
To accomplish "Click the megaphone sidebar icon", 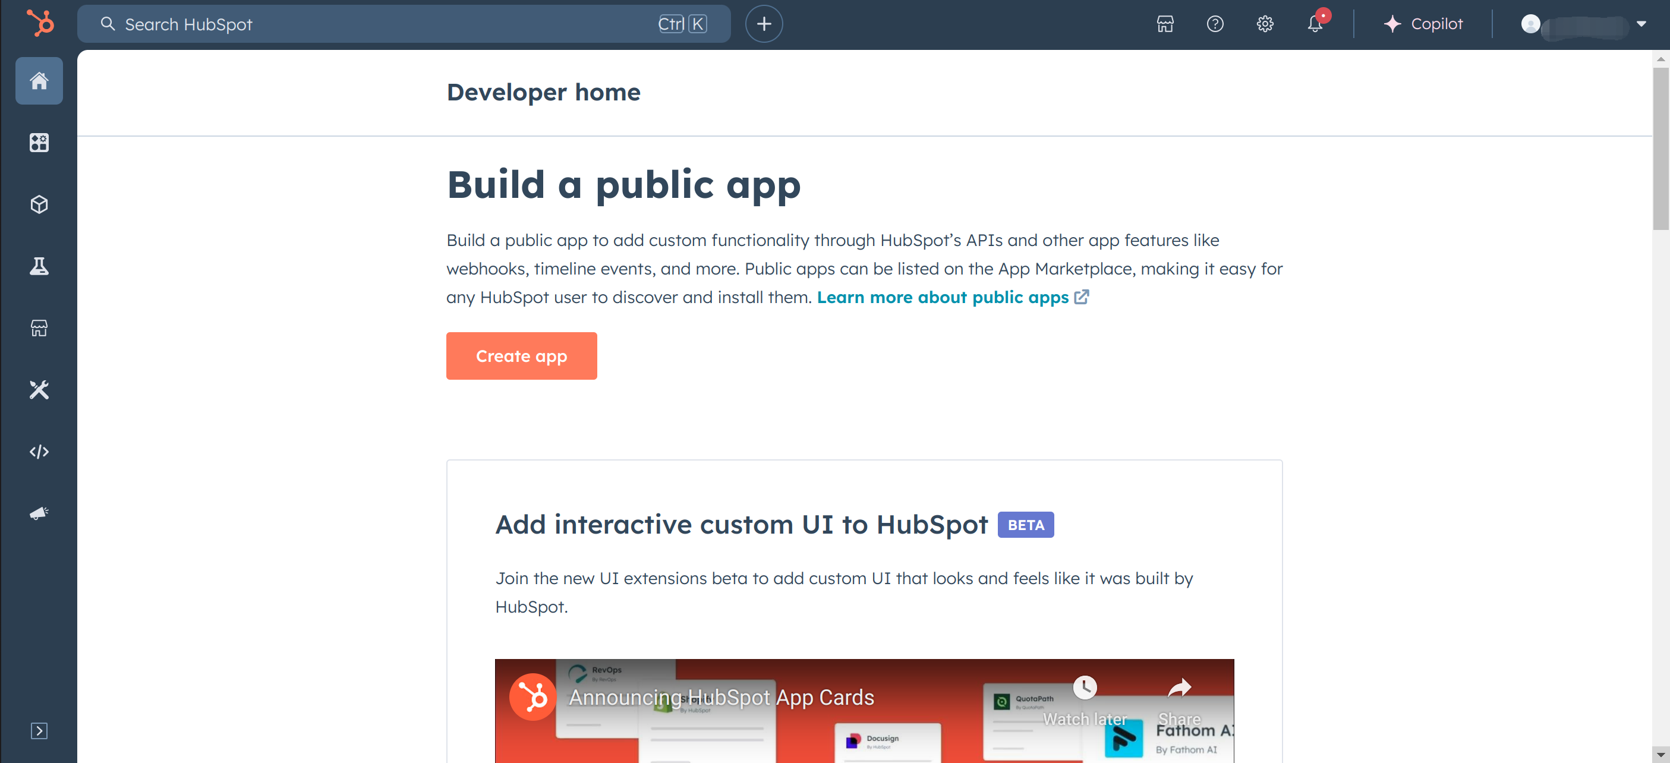I will click(39, 513).
